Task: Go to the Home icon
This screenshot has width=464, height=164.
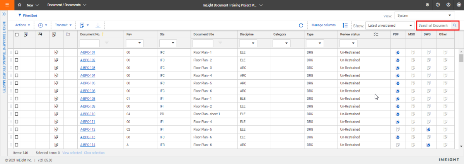Action: point(20,5)
